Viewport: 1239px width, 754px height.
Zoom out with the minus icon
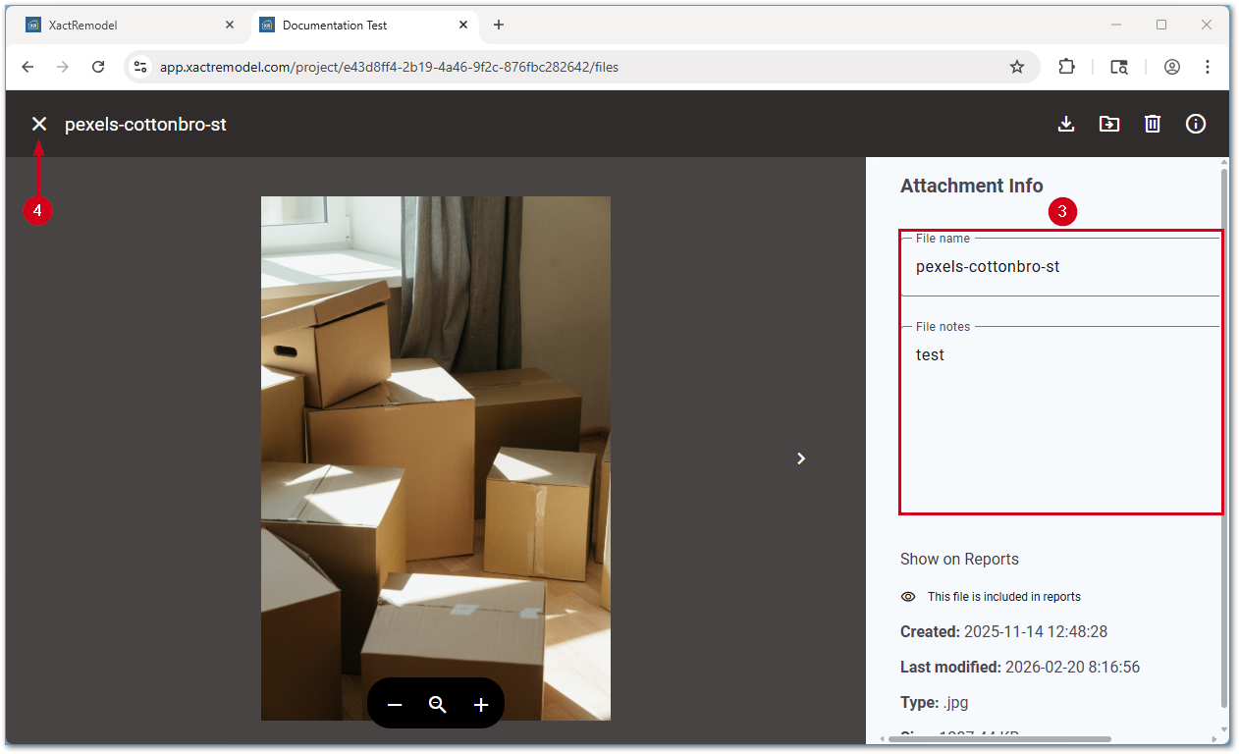(395, 705)
